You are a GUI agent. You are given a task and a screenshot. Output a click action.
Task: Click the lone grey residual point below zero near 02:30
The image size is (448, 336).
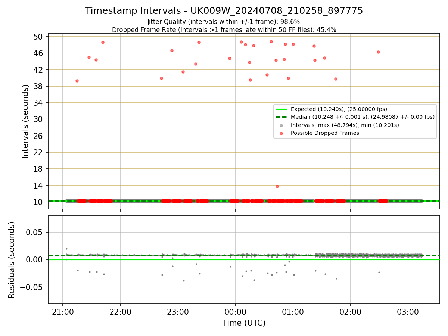[379, 272]
